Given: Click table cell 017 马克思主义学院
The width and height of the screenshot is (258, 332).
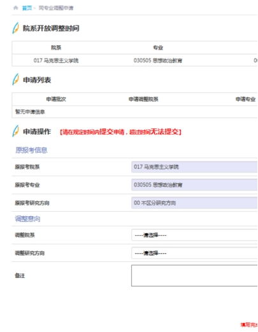Looking at the screenshot, I should pyautogui.click(x=56, y=60).
